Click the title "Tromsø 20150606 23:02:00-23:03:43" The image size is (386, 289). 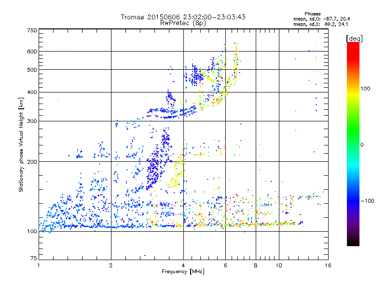(x=183, y=17)
